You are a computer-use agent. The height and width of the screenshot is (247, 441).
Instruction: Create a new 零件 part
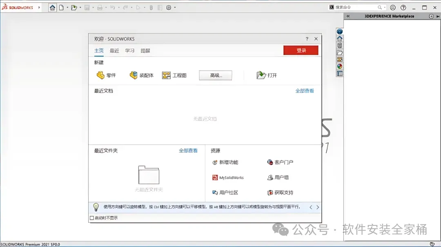(x=106, y=75)
